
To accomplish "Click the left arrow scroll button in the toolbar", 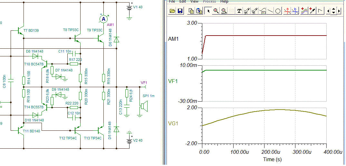I will coord(328,11).
